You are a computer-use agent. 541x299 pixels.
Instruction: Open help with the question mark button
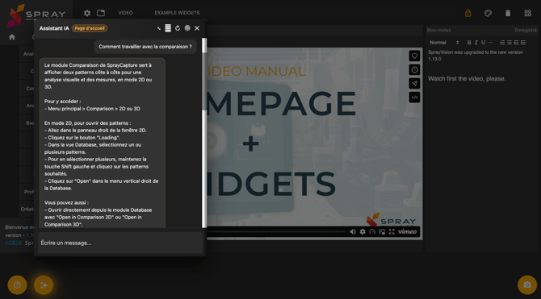[17, 284]
